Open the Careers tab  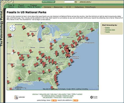47,7
